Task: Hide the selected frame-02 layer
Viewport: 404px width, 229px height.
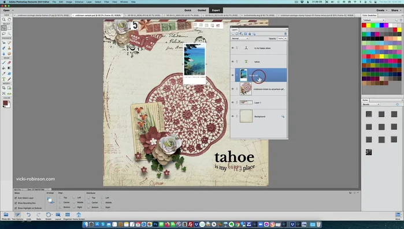Action: [233, 75]
